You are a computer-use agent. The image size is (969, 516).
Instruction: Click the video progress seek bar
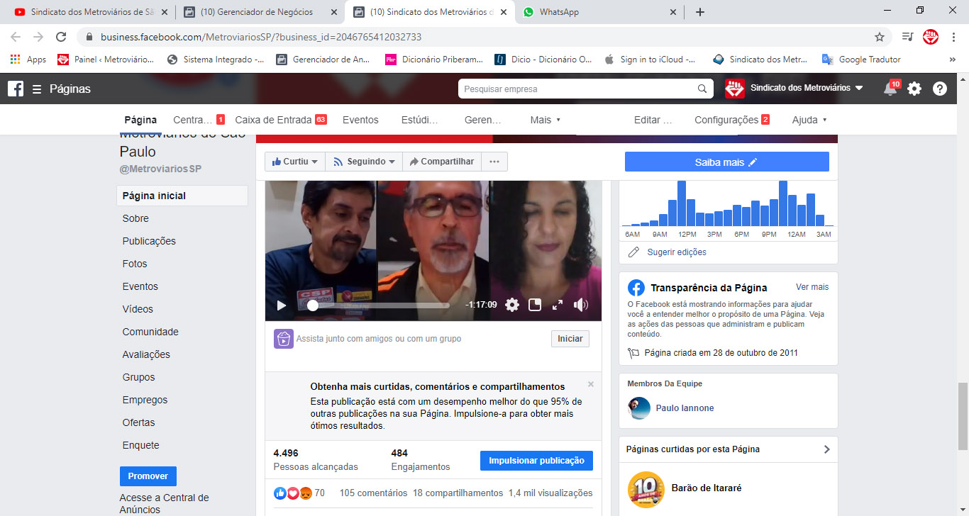(383, 305)
